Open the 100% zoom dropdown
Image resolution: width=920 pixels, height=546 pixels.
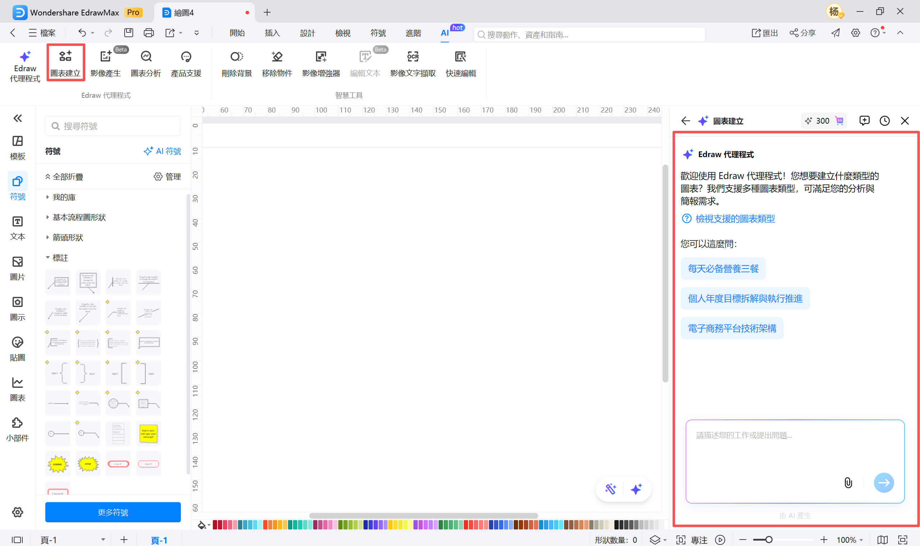coord(850,540)
